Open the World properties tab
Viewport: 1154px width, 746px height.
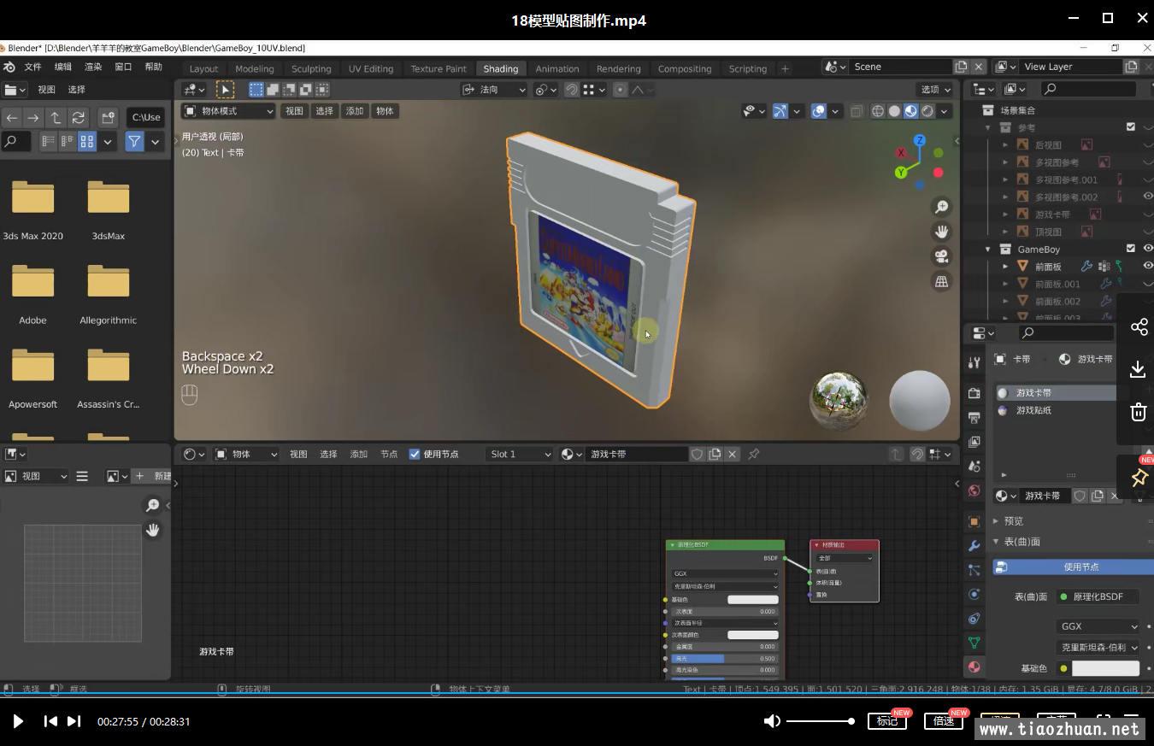pos(974,490)
